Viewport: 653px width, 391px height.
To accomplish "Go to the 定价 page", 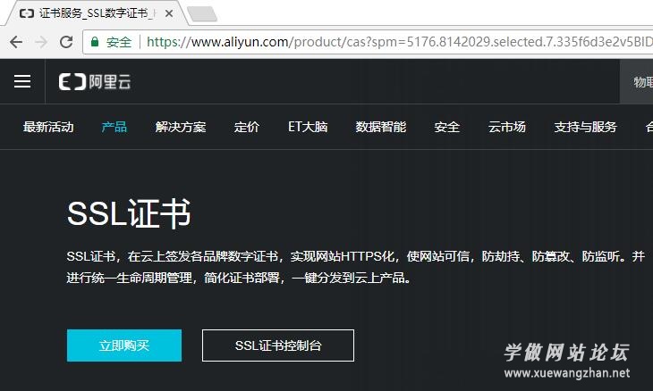I will 247,127.
